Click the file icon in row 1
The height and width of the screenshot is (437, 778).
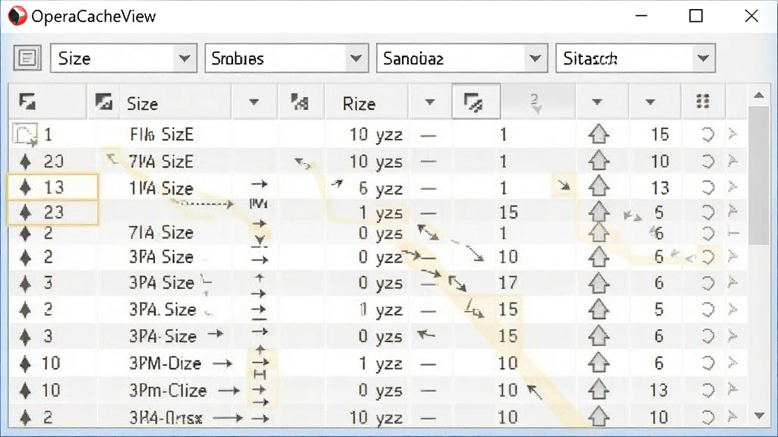point(25,134)
